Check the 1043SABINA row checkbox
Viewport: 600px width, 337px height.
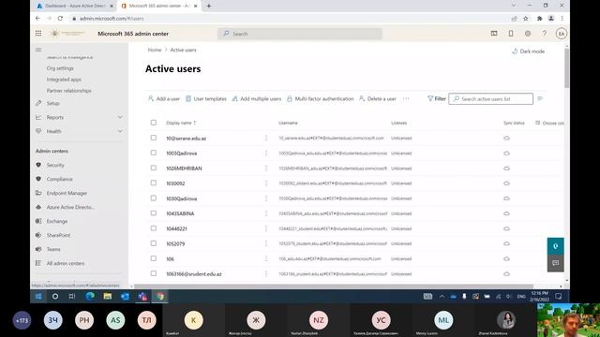click(154, 213)
